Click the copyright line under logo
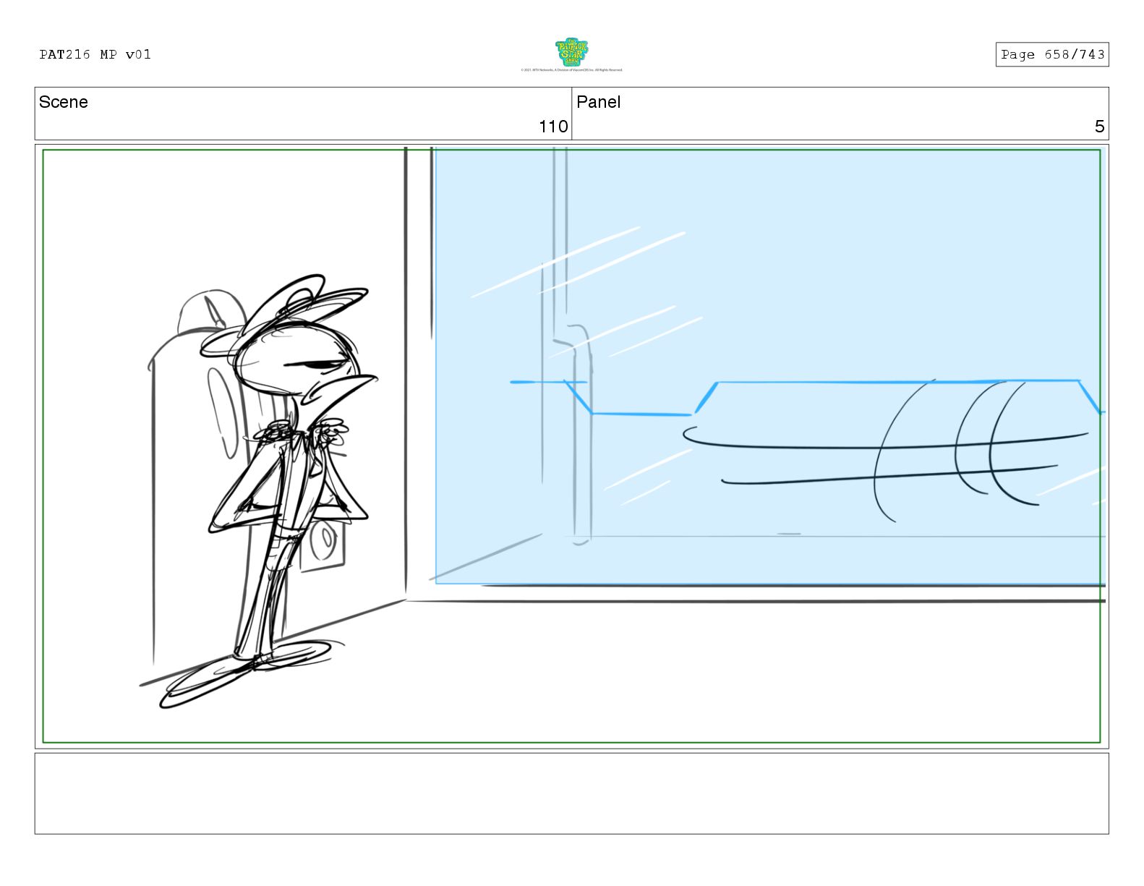Image resolution: width=1144 pixels, height=886 pixels. 571,70
